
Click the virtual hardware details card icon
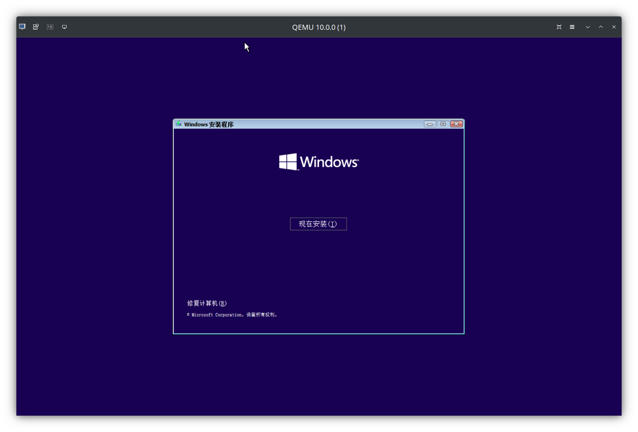[50, 27]
